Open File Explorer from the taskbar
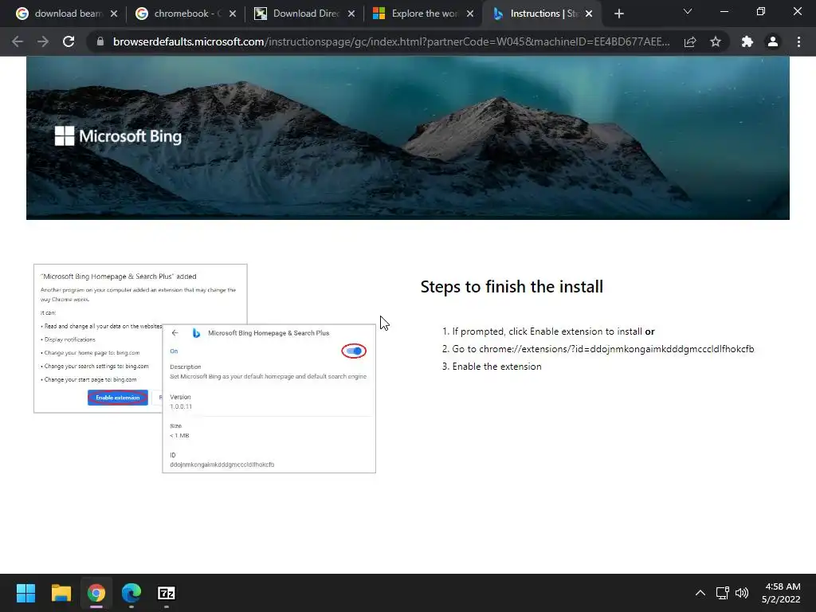The width and height of the screenshot is (816, 612). click(x=61, y=593)
